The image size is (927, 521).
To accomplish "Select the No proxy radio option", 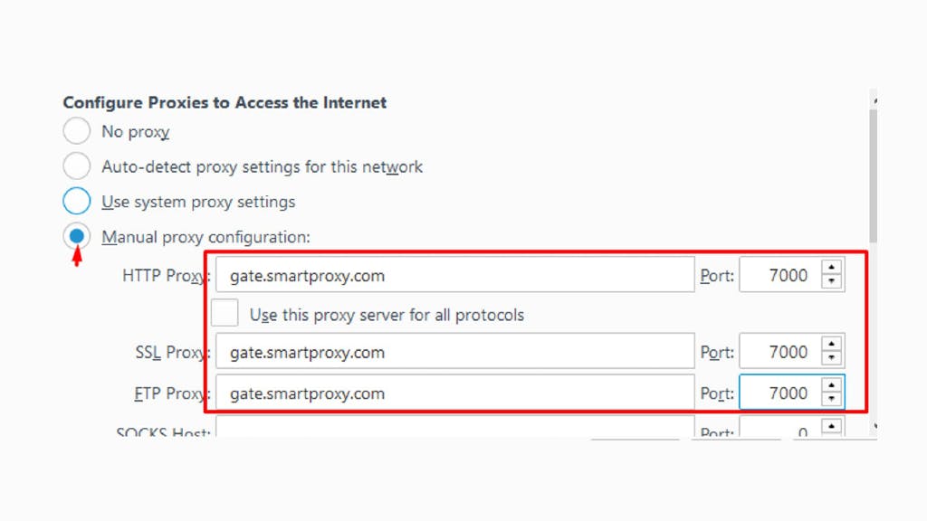I will tap(77, 130).
